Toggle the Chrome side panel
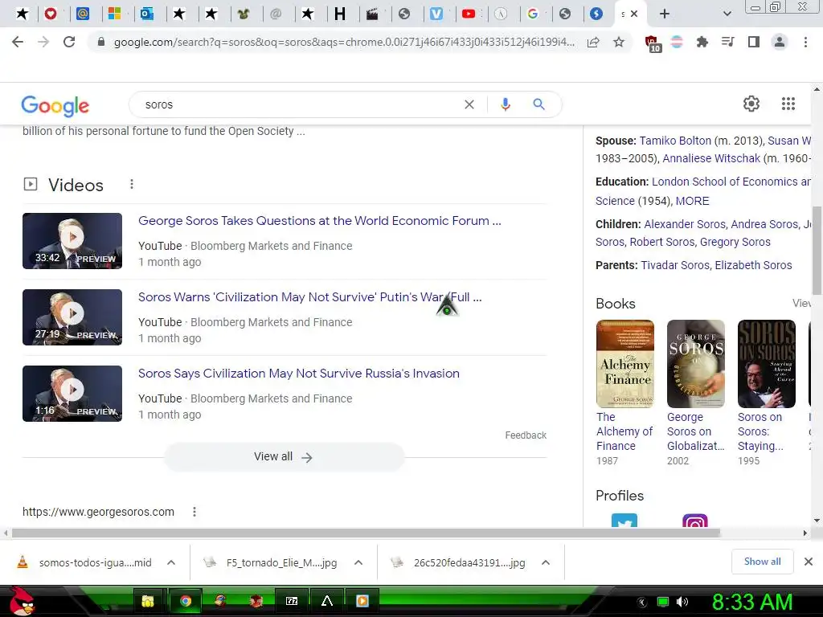 pos(754,42)
